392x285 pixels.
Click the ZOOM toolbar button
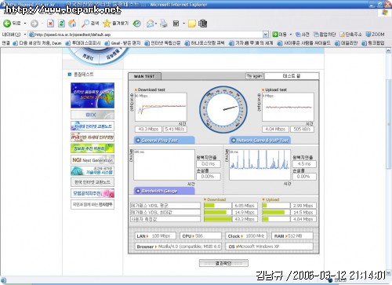(x=375, y=35)
